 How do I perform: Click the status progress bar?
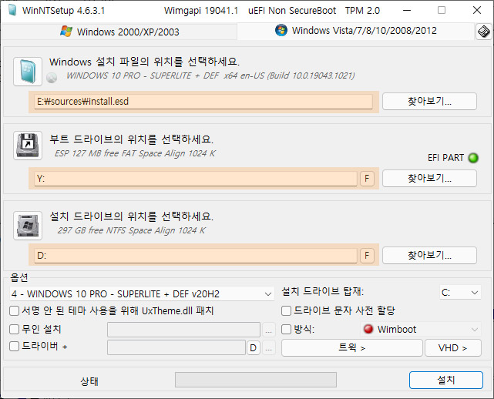coord(256,380)
